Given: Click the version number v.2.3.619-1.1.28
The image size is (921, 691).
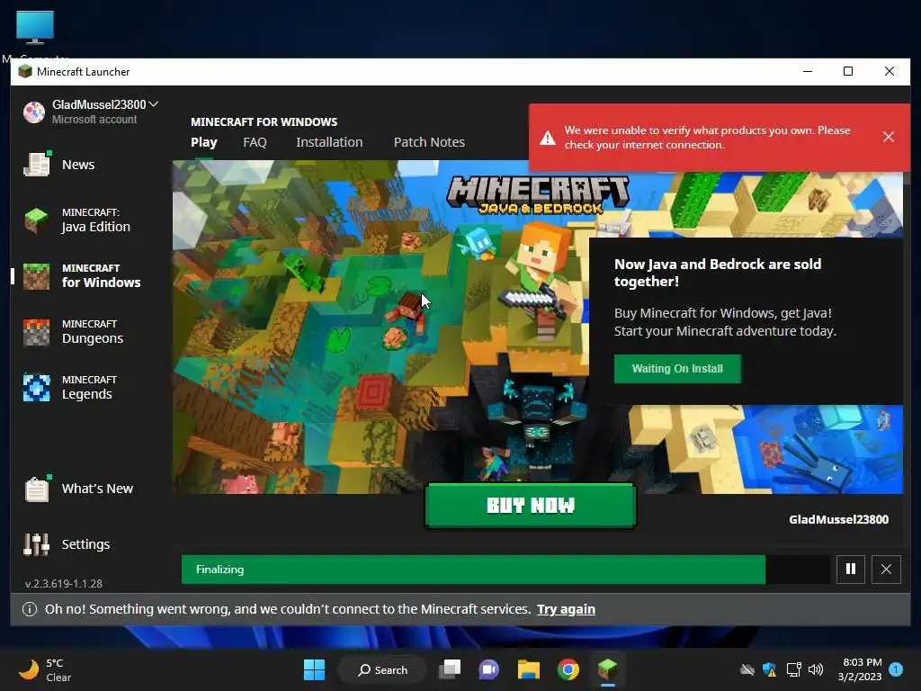Looking at the screenshot, I should tap(64, 583).
